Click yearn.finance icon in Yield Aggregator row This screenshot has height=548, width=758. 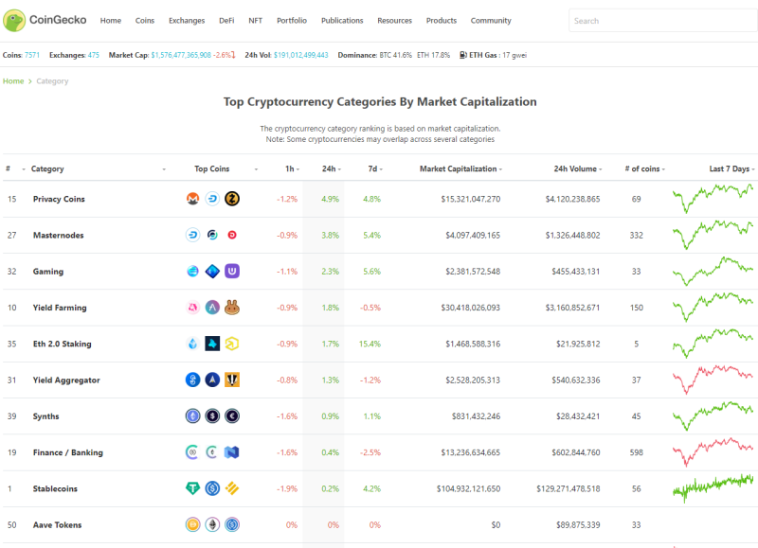(193, 380)
